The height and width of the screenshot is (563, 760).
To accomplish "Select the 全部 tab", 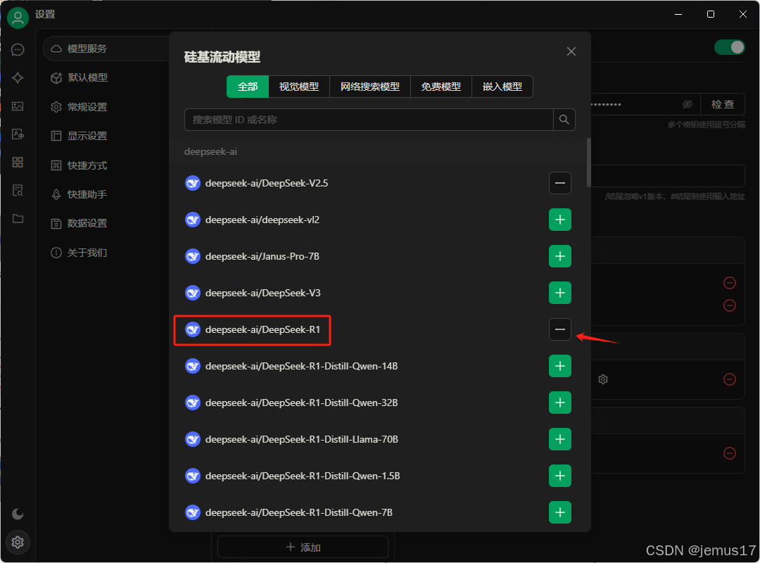I will [x=248, y=87].
